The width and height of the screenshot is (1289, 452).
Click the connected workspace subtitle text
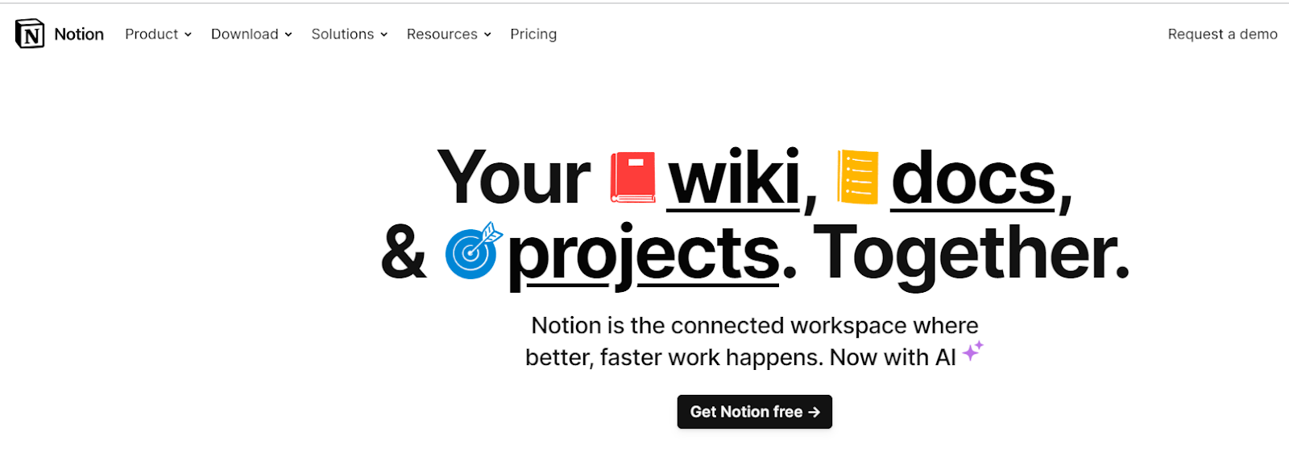[754, 326]
